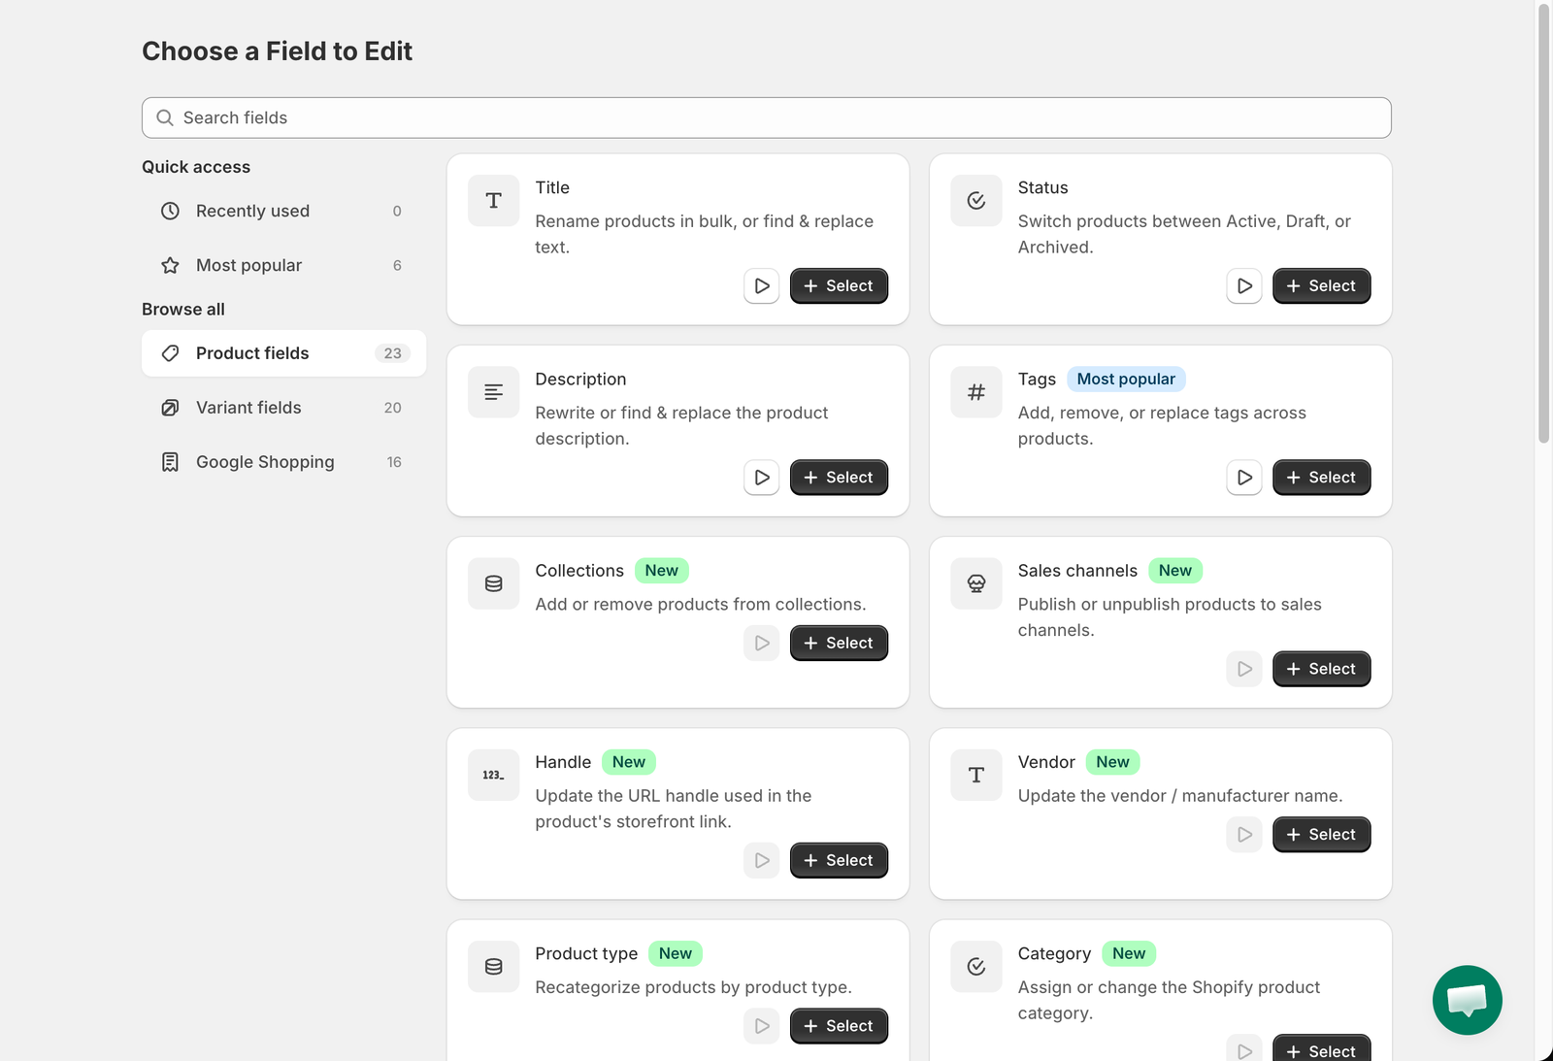This screenshot has height=1061, width=1553.
Task: Open the Most popular quick access list
Action: (x=283, y=265)
